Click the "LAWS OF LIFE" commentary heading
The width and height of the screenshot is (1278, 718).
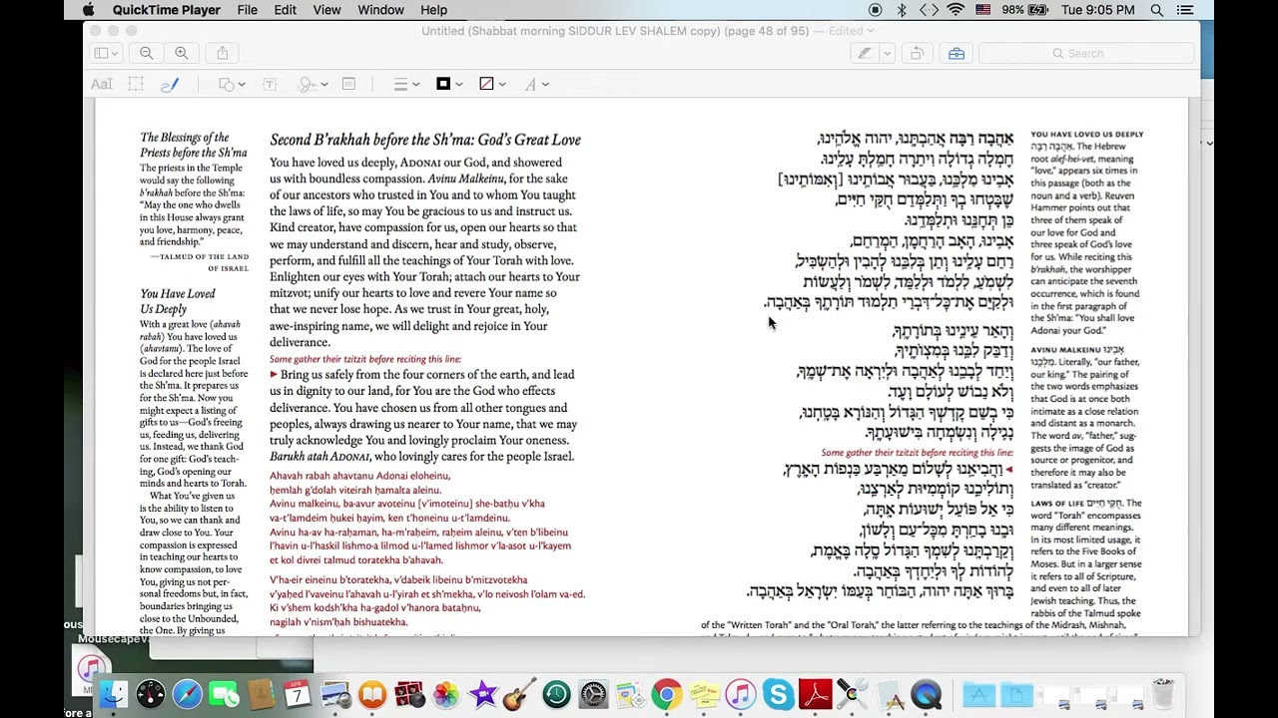pyautogui.click(x=1057, y=504)
